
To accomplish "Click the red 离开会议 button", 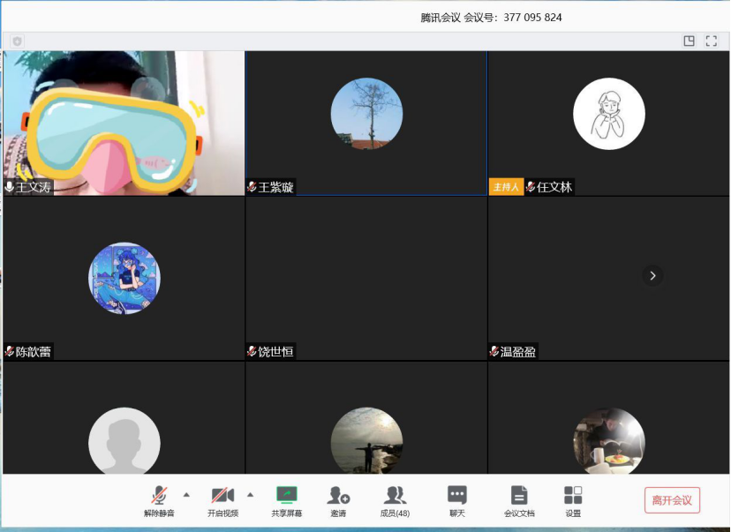I will 672,500.
